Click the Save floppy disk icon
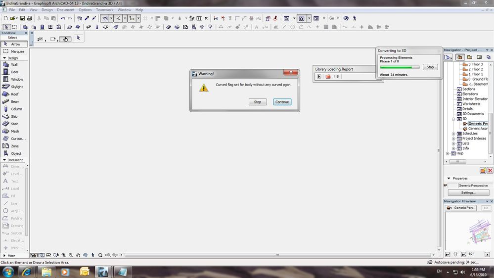The image size is (494, 278). point(22,18)
